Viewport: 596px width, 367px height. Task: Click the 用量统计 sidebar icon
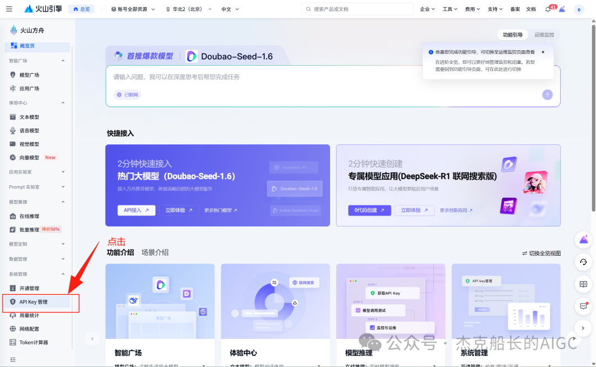click(x=13, y=315)
